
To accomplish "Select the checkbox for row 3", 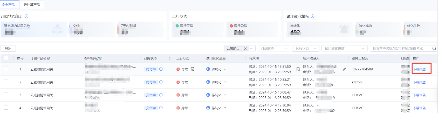I will (6, 95).
